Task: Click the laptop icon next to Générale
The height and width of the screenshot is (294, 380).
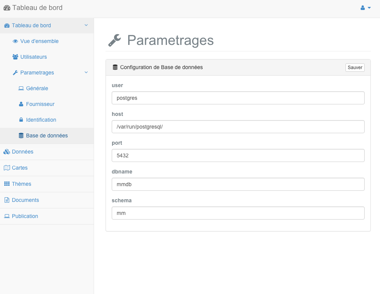Action: tap(21, 88)
